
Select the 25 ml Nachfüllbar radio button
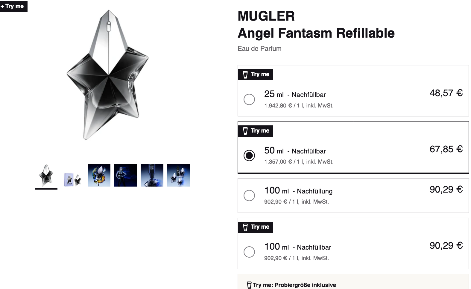click(x=249, y=99)
